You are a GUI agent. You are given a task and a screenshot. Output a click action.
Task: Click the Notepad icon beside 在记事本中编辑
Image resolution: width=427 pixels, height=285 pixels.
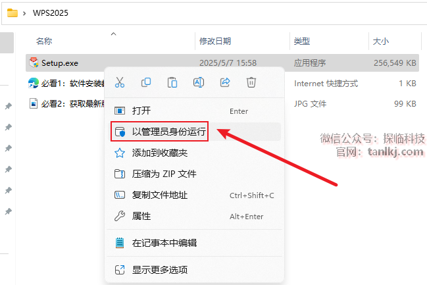coord(120,243)
